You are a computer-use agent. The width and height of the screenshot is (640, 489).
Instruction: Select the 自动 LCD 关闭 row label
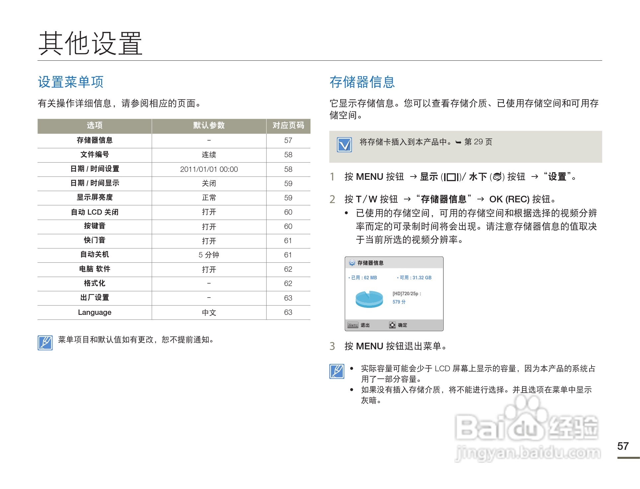(x=95, y=212)
